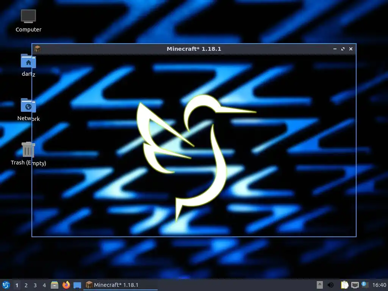The height and width of the screenshot is (291, 388).
Task: Switch to workspace 3
Action: tap(35, 285)
